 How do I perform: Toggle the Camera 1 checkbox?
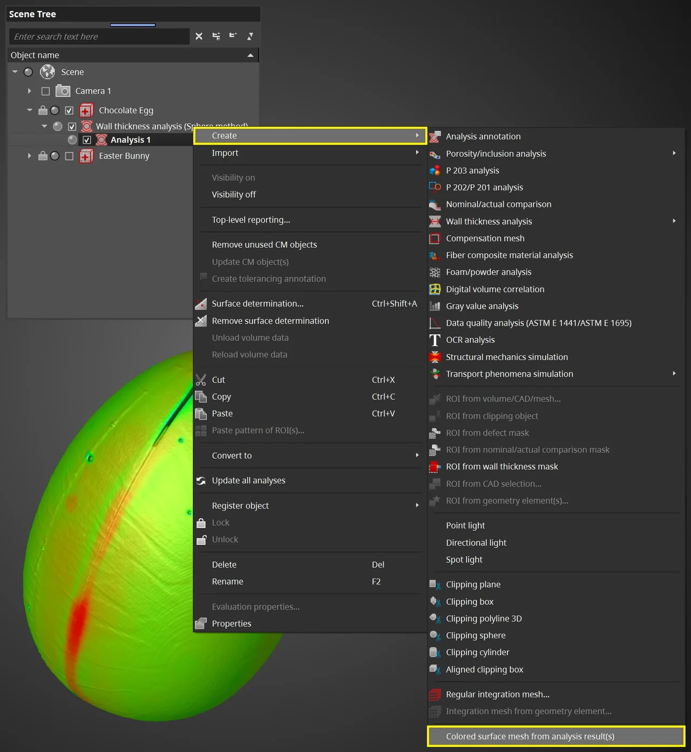(46, 91)
